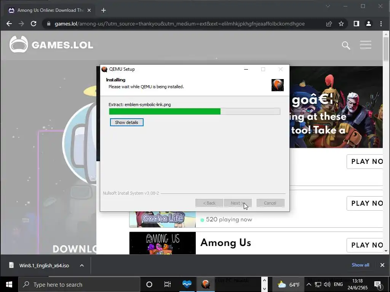The width and height of the screenshot is (390, 292).
Task: Click the QEMU logo in installer header
Action: pos(277,85)
